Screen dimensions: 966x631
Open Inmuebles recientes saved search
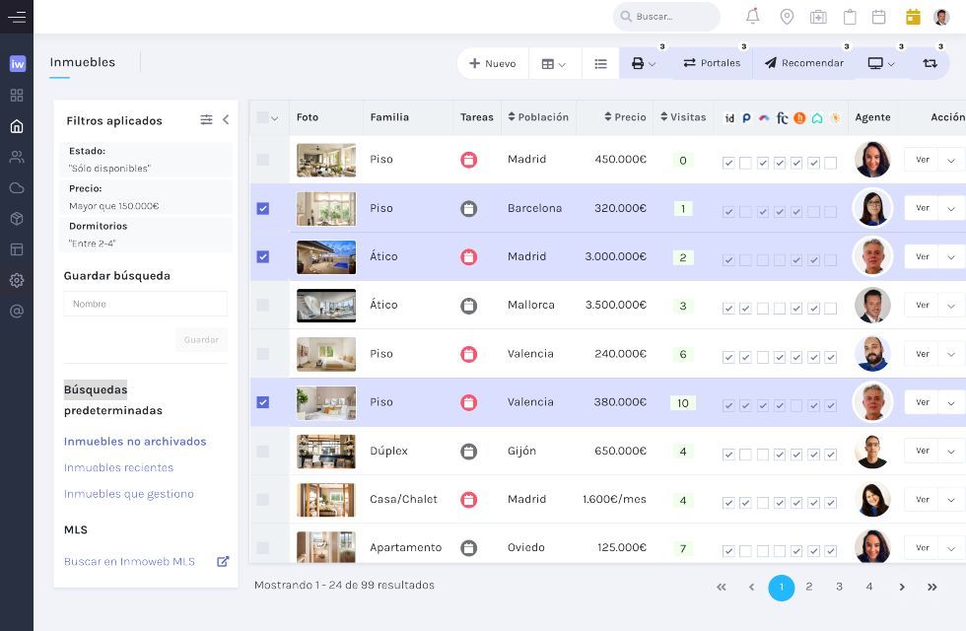tap(119, 467)
